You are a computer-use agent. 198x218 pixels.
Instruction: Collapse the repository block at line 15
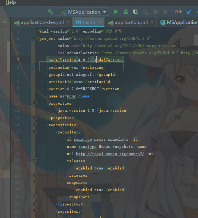pos(35,132)
